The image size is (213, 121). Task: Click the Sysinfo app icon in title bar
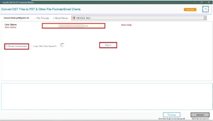[x=1, y=2]
